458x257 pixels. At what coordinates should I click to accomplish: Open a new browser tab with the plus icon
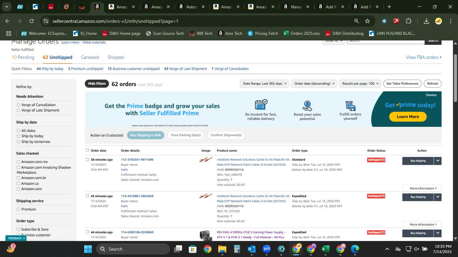coord(389,7)
